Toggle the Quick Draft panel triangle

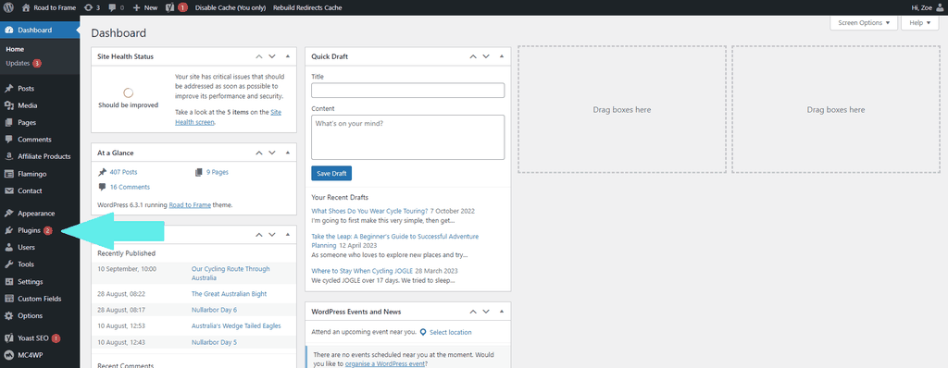[502, 56]
